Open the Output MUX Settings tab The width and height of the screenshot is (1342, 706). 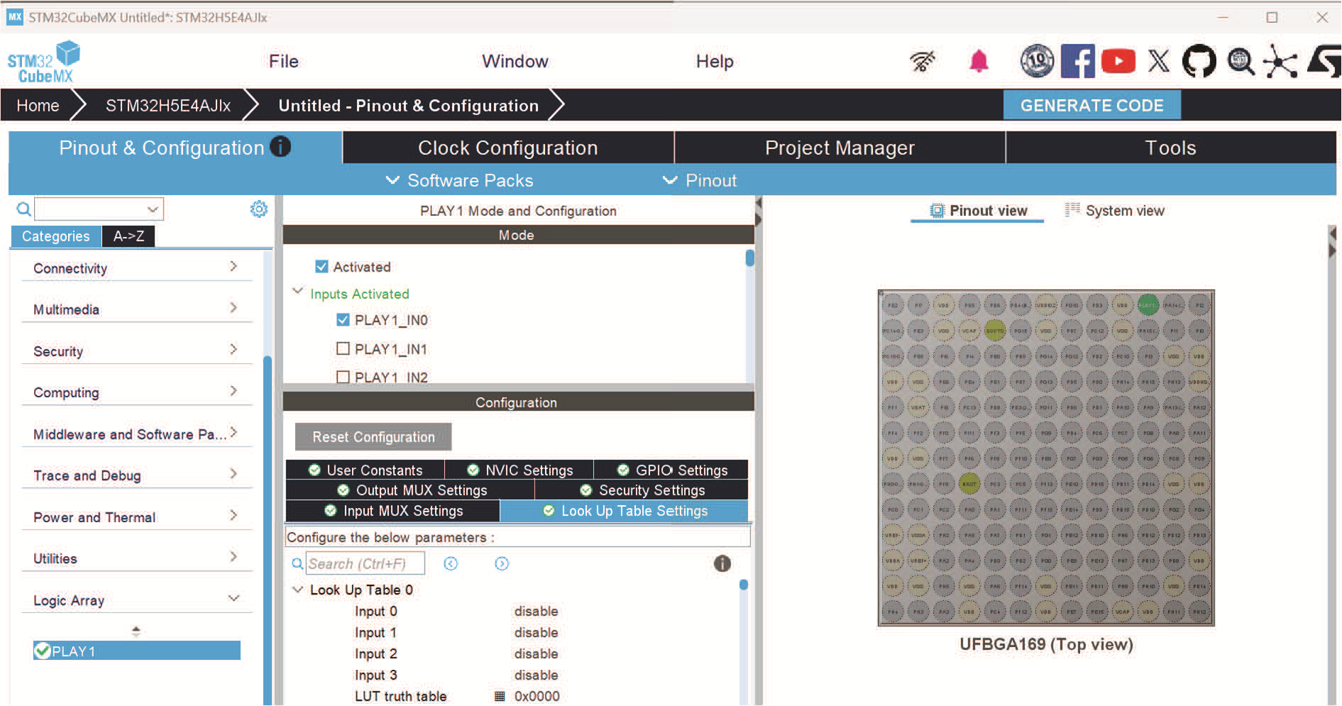point(411,490)
